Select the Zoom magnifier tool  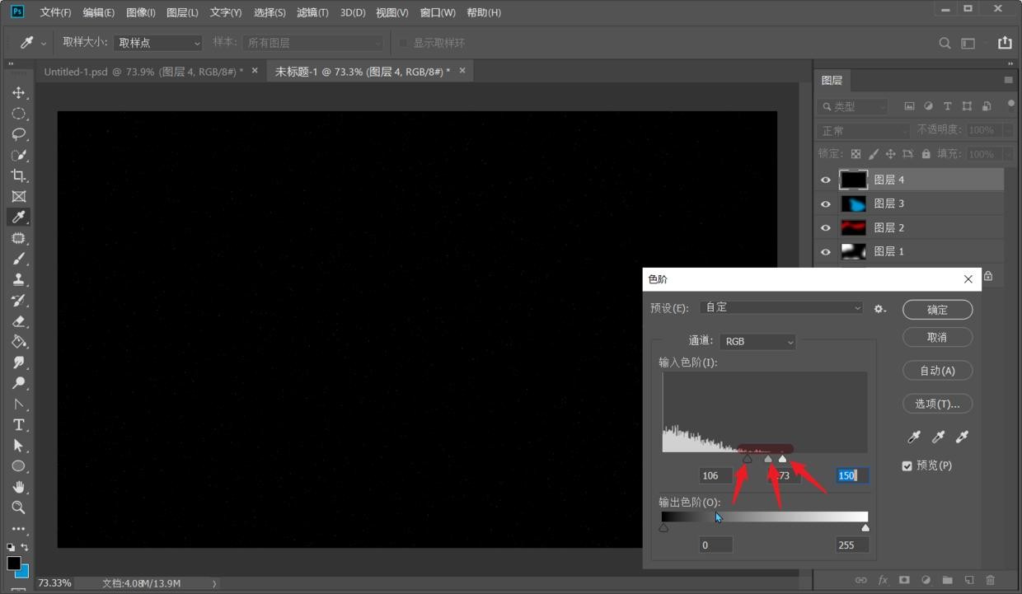(18, 507)
